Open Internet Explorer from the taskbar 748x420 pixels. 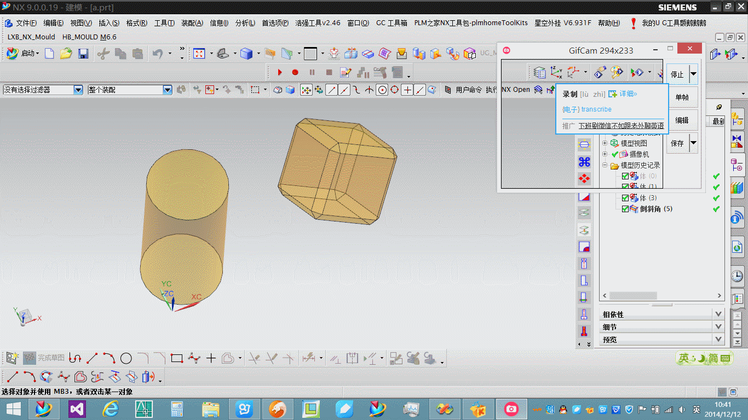coord(111,409)
